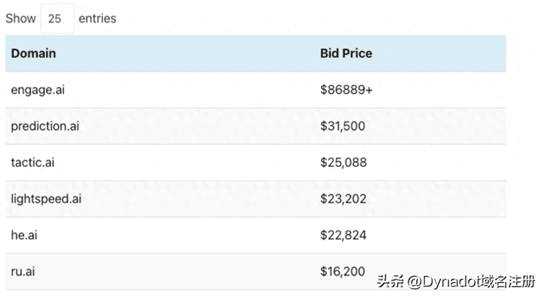This screenshot has height=297, width=544.
Task: Select the tactic.ai domain entry
Action: pyautogui.click(x=33, y=163)
